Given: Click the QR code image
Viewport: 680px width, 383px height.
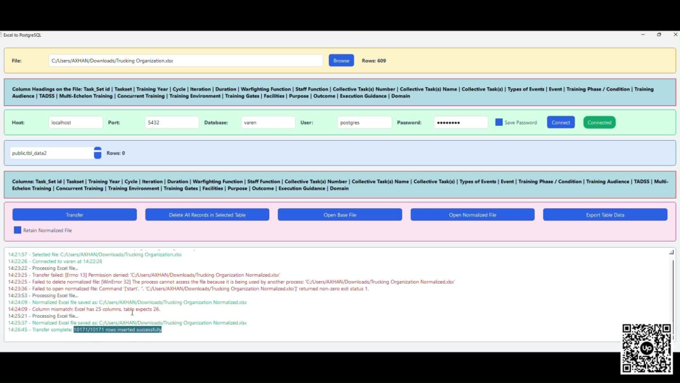Looking at the screenshot, I should pos(646,348).
